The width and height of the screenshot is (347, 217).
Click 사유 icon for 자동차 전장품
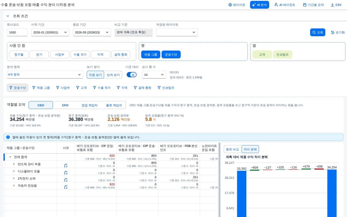(x=66, y=187)
